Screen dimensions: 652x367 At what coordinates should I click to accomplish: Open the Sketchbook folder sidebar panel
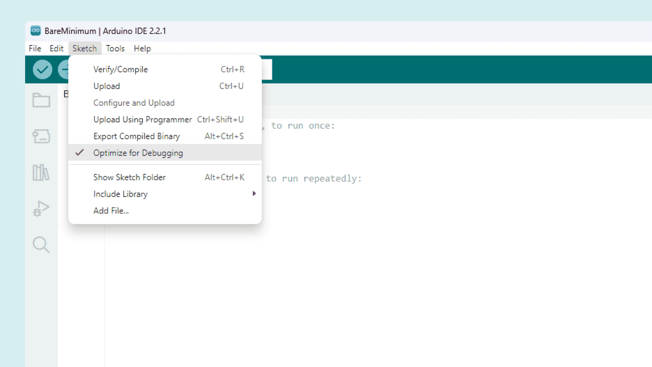(41, 100)
